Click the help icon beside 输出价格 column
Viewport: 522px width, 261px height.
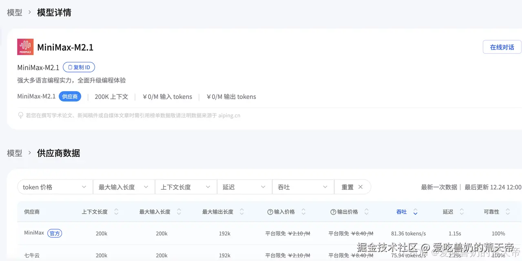[333, 211]
